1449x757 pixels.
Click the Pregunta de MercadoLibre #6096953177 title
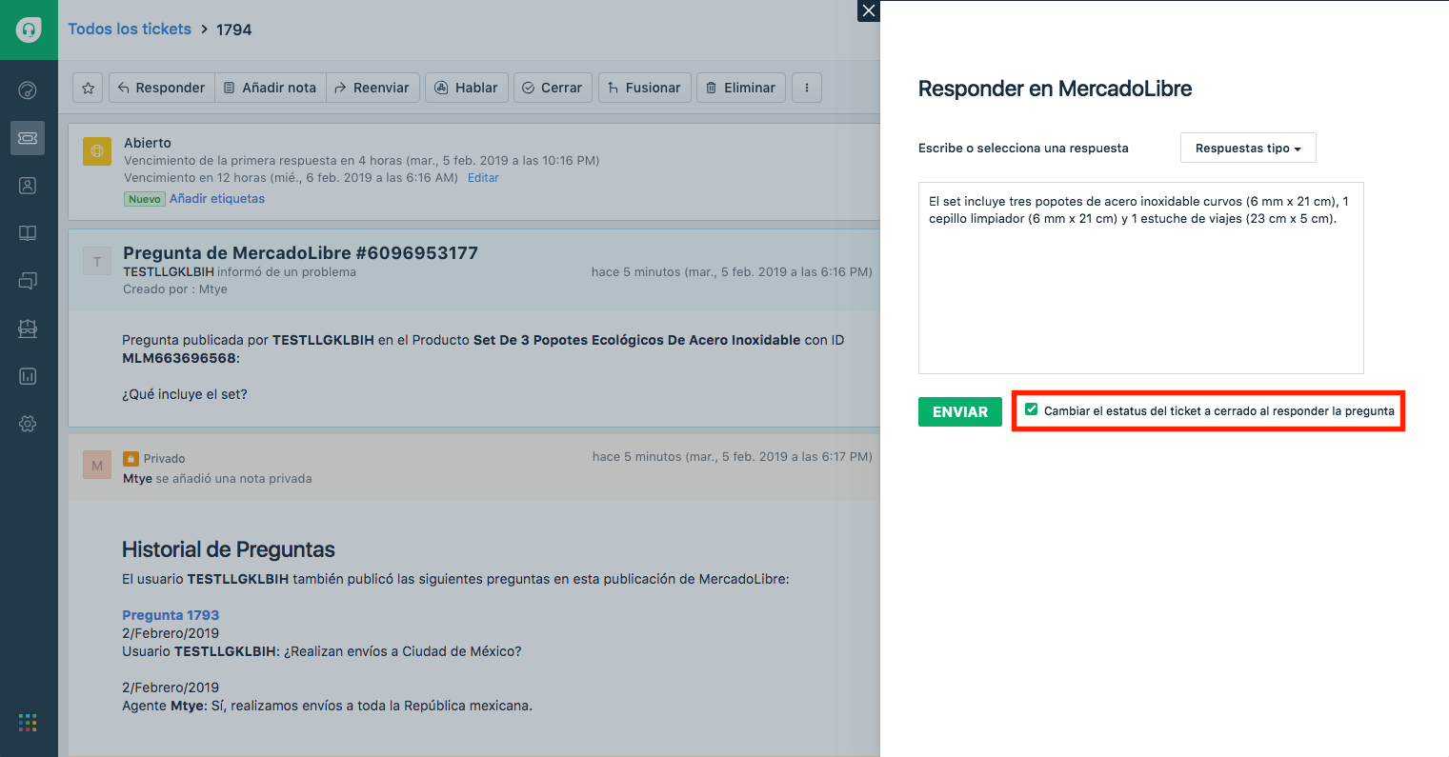tap(300, 253)
